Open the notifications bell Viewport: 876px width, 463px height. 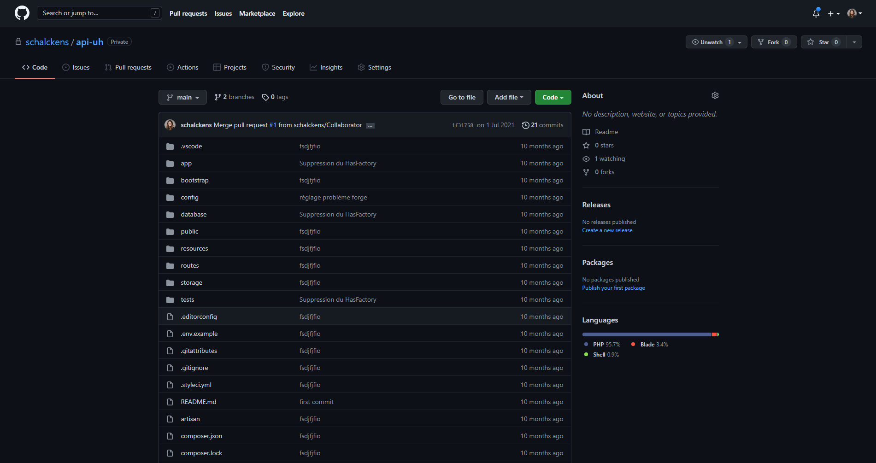click(816, 13)
